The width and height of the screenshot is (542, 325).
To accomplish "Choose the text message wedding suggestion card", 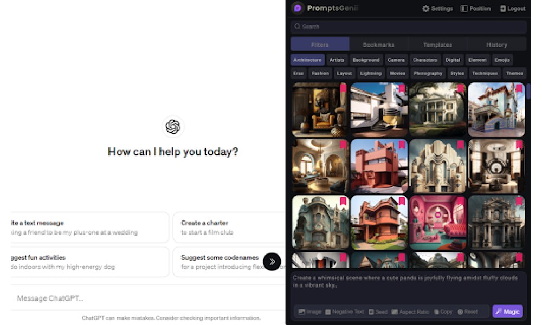I will tap(90, 227).
